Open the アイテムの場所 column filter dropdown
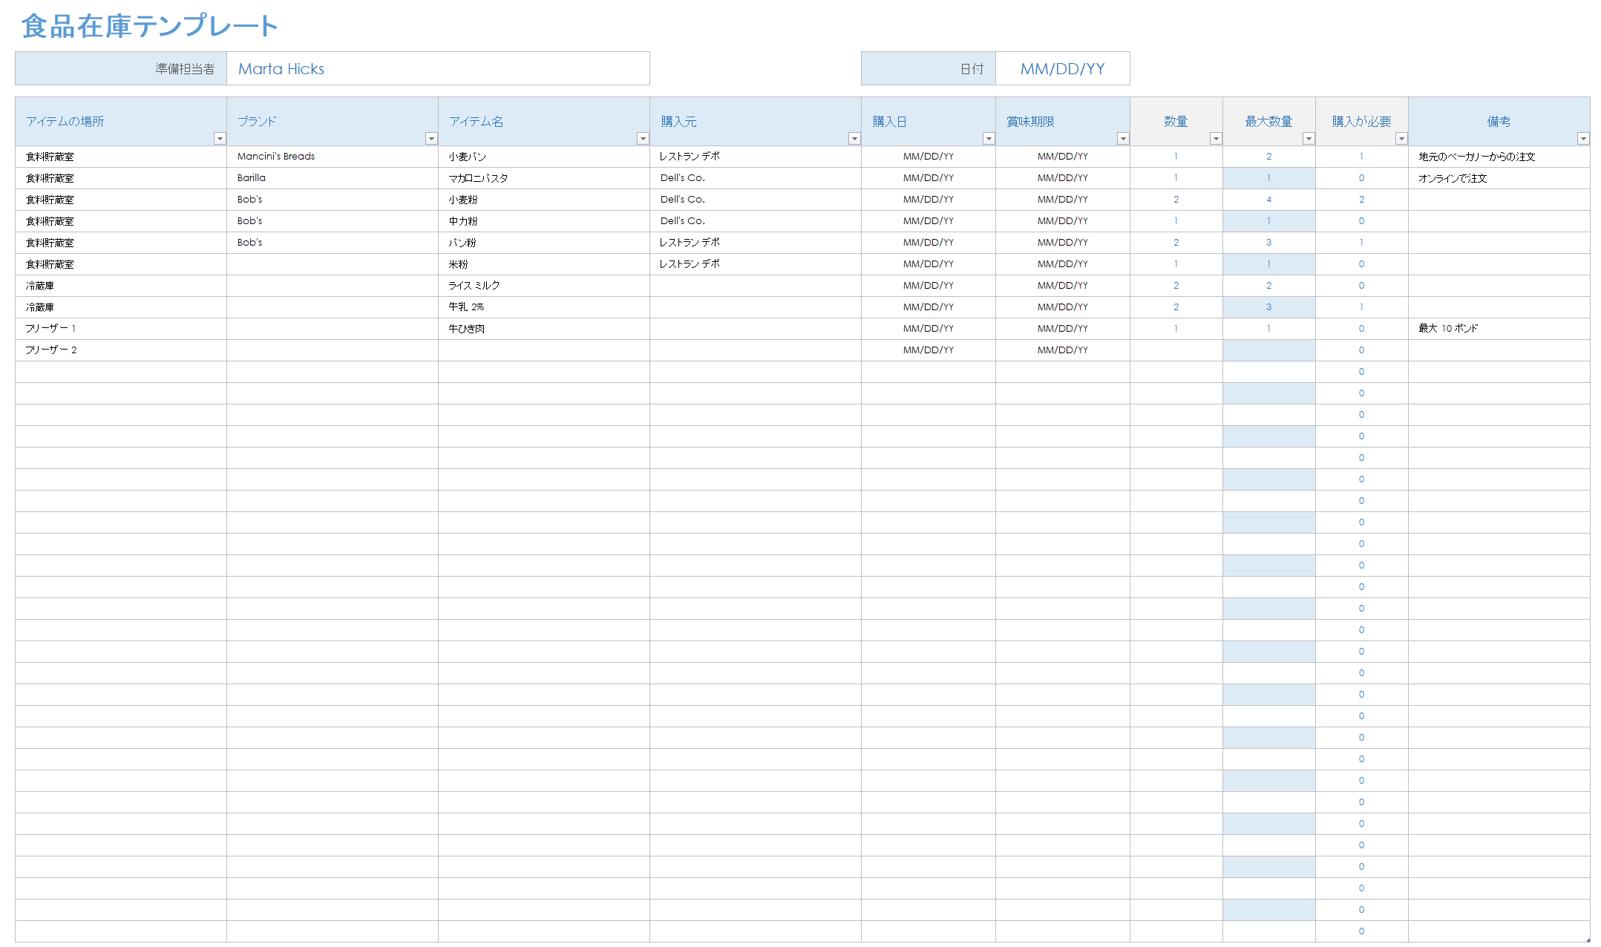The image size is (1601, 947). tap(219, 139)
